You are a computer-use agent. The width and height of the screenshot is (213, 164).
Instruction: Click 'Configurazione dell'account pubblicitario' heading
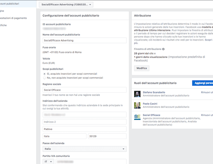[71, 16]
